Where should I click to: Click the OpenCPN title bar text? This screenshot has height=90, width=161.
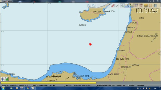pyautogui.click(x=7, y=1)
